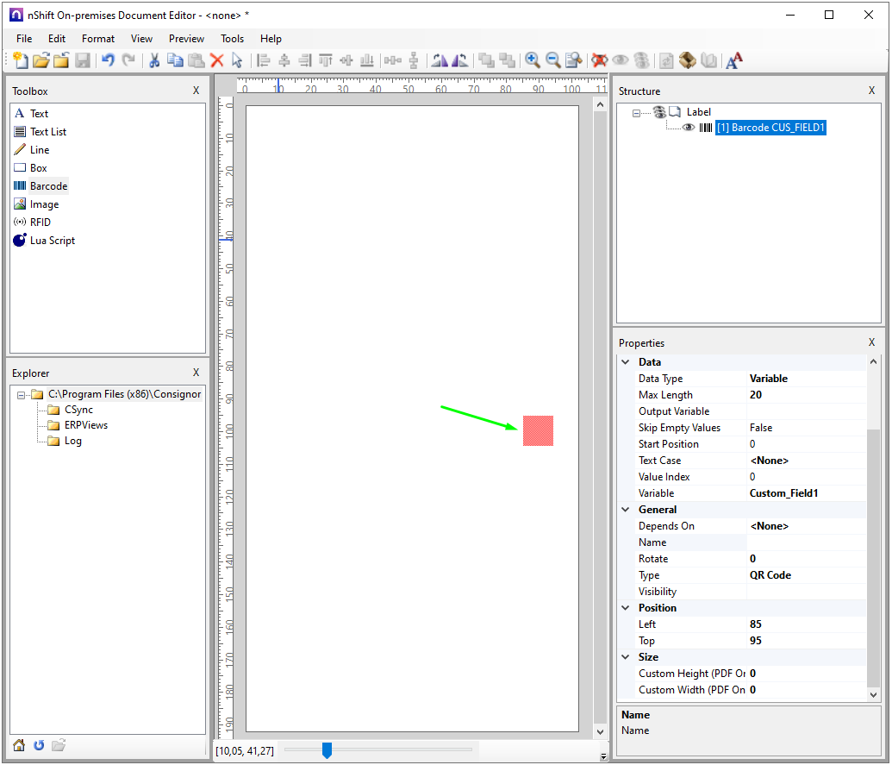892x765 pixels.
Task: Collapse the Position section in Properties
Action: pos(627,608)
